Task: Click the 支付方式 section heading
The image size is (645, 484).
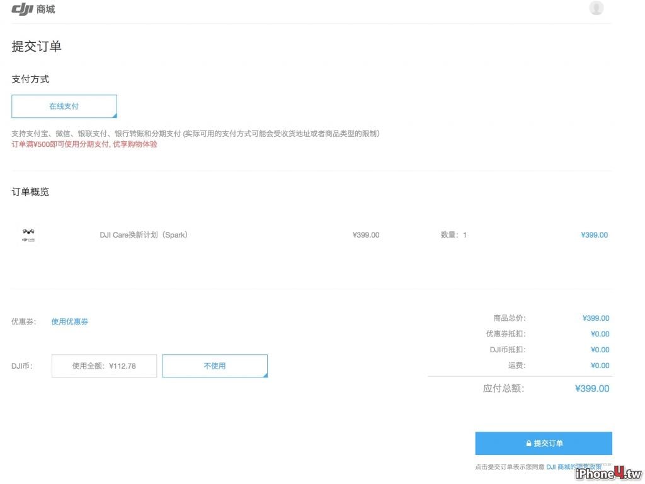Action: pyautogui.click(x=30, y=79)
